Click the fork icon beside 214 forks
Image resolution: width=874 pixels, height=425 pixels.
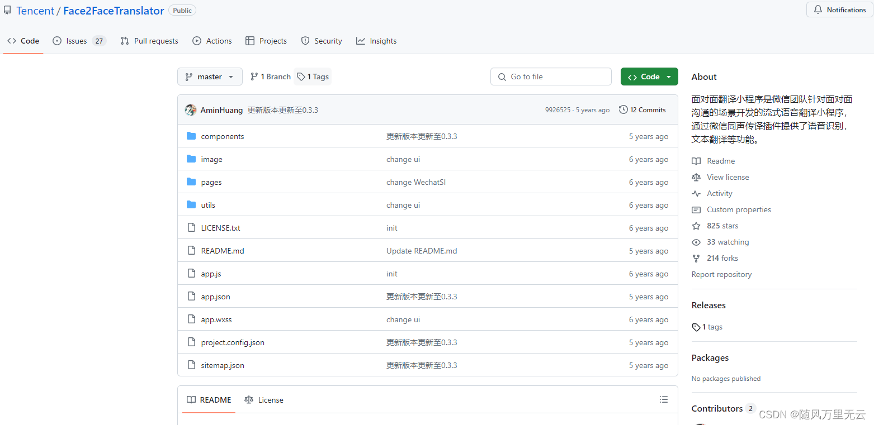point(696,258)
